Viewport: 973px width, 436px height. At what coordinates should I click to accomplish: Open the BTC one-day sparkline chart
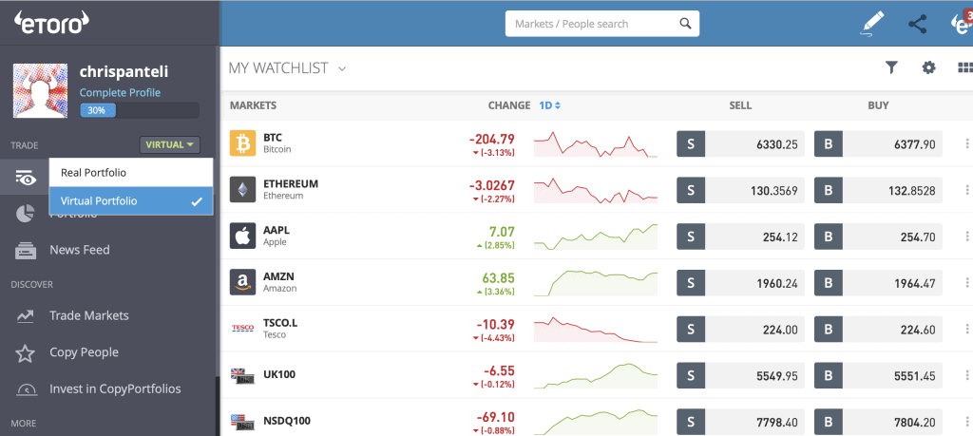pos(595,143)
